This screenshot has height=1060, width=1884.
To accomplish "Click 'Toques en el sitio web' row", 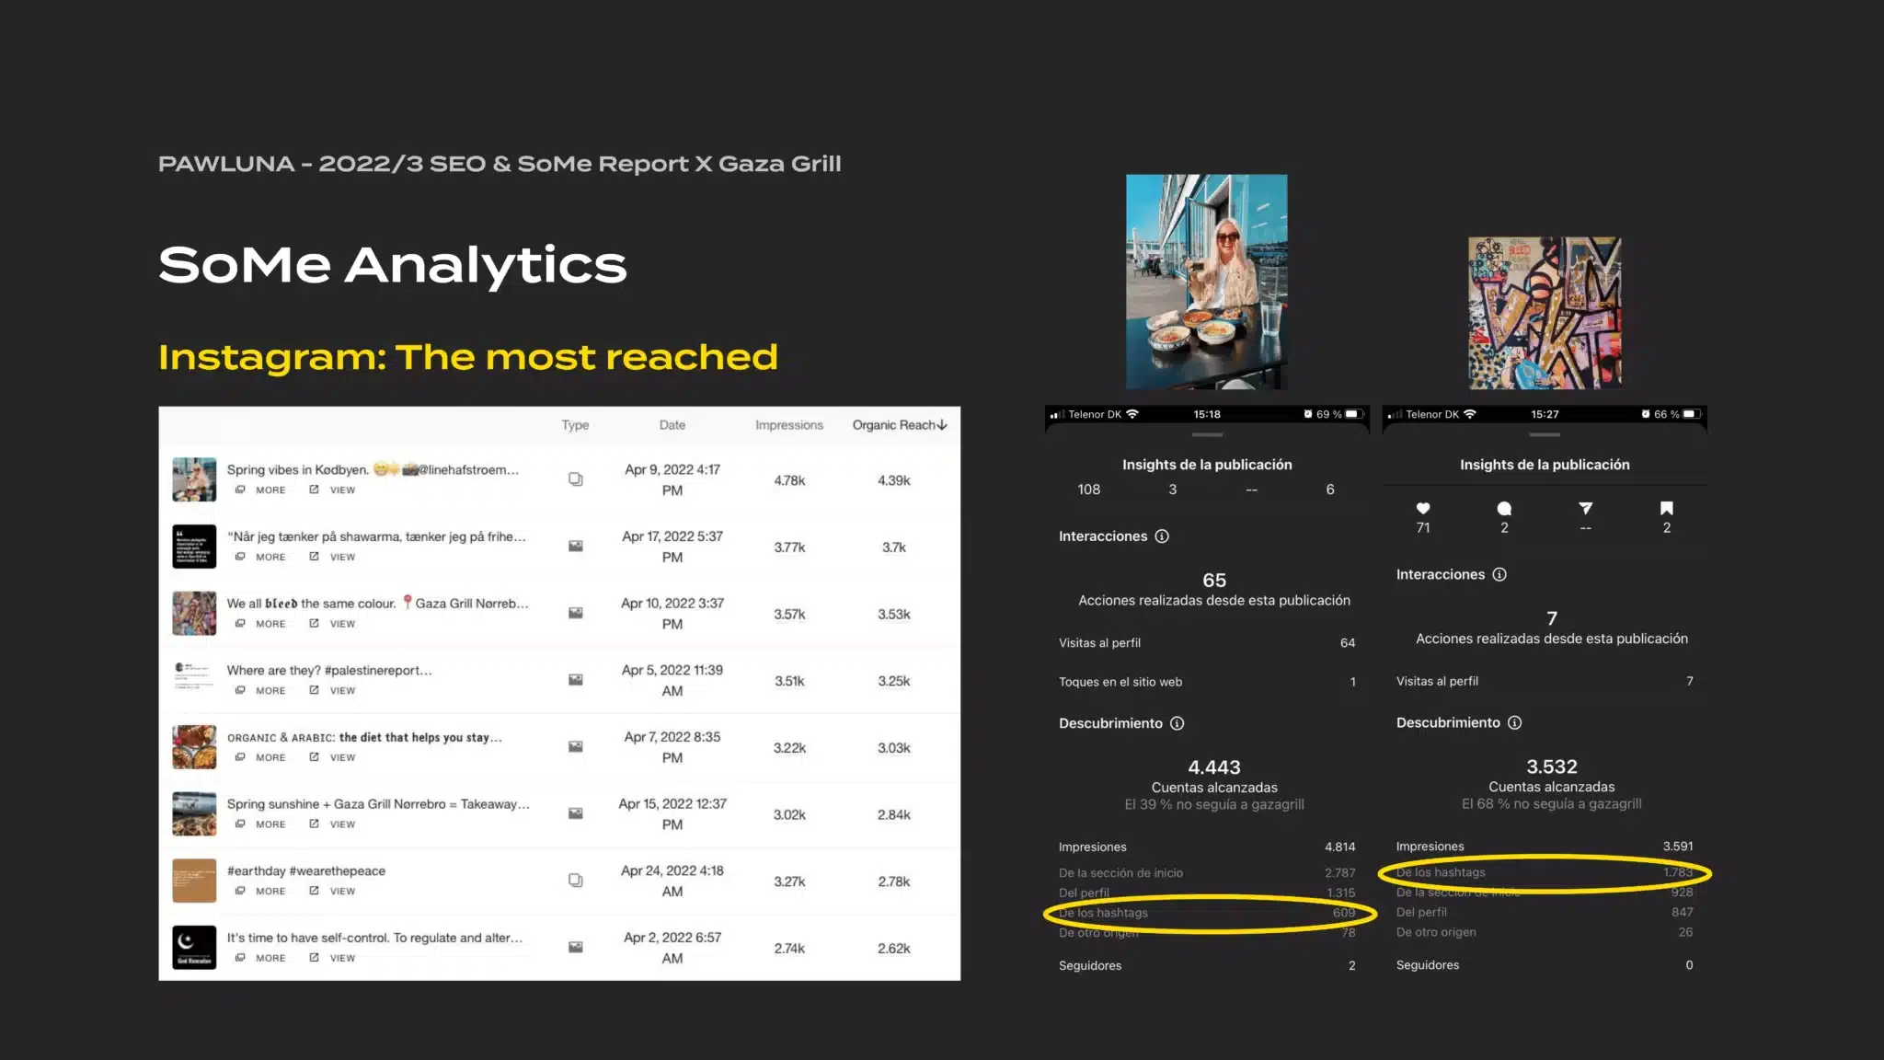I will coord(1207,682).
